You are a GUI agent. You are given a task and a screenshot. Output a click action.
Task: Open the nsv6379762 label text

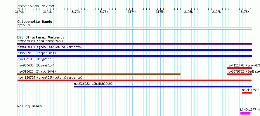[243, 71]
